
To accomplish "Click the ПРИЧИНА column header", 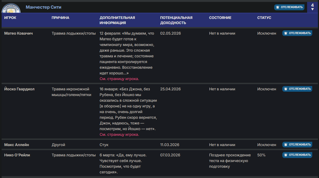I will [60, 18].
